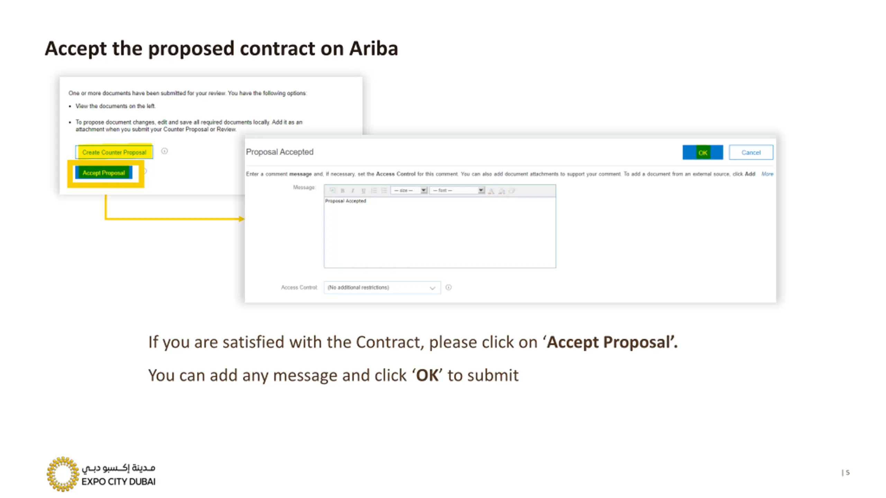
Task: Click the Create Counter Proposal button
Action: [114, 152]
